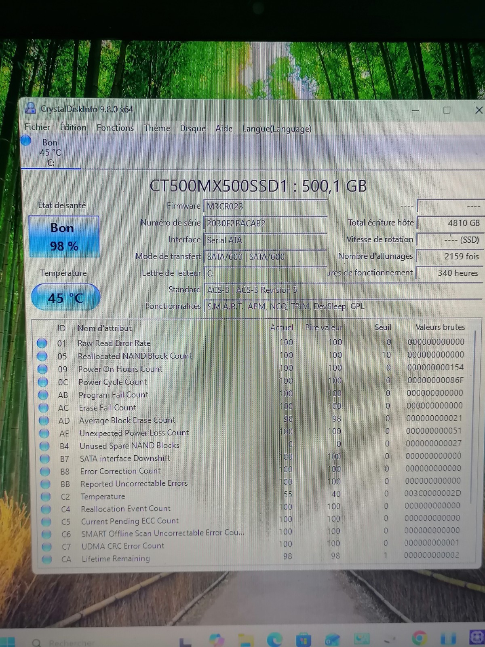This screenshot has width=485, height=647.
Task: Open the Aide menu
Action: click(x=224, y=129)
